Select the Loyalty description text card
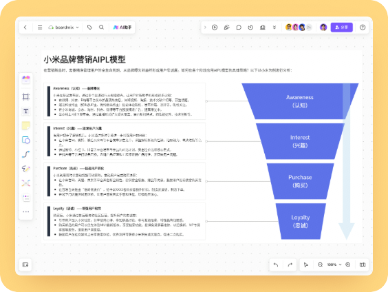This screenshot has height=292, width=388. click(125, 222)
